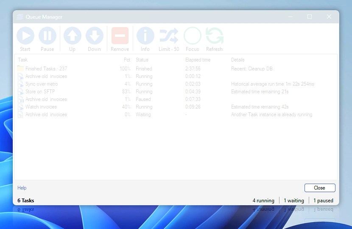
Task: Click '1 waiting' in status bar
Action: [x=294, y=201]
